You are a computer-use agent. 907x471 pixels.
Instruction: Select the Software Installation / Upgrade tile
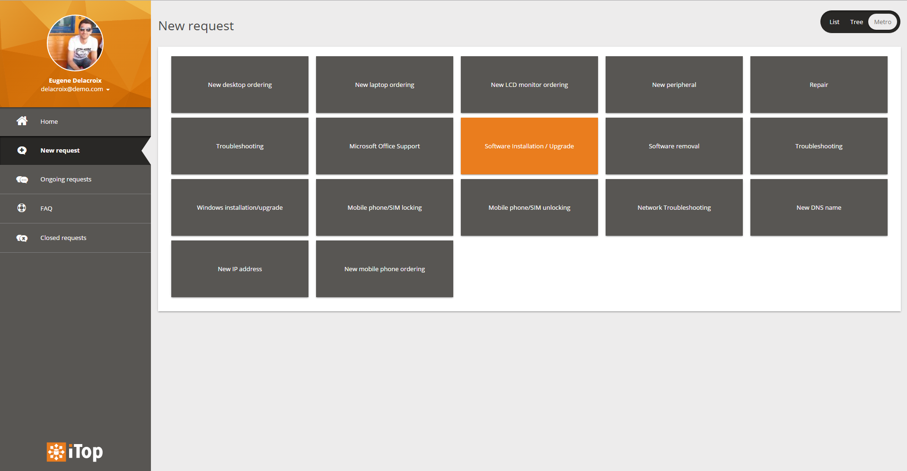pos(529,146)
